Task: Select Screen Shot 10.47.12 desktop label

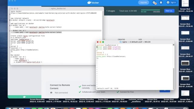Action: 152,101
